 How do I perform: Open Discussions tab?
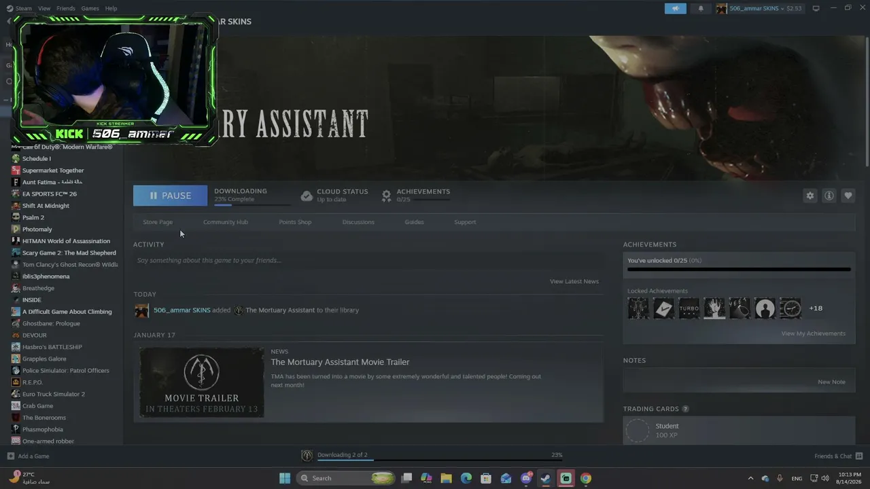pos(358,222)
